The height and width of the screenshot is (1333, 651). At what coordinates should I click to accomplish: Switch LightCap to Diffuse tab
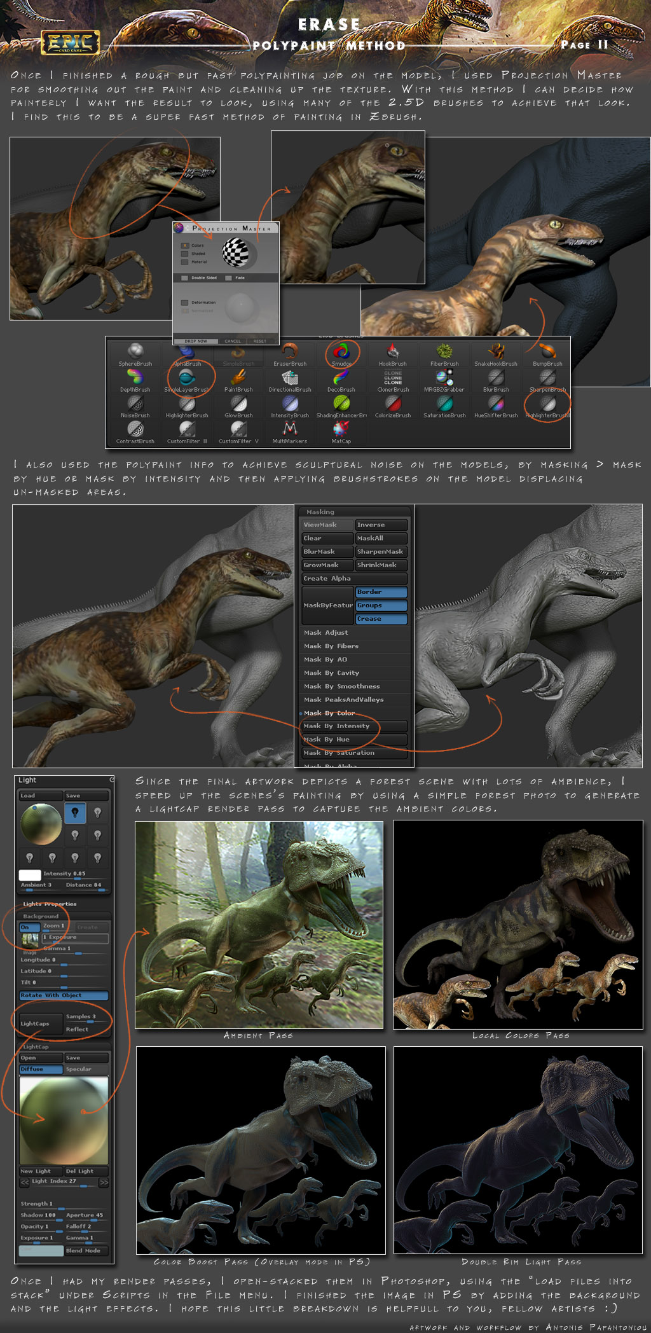(x=41, y=1069)
